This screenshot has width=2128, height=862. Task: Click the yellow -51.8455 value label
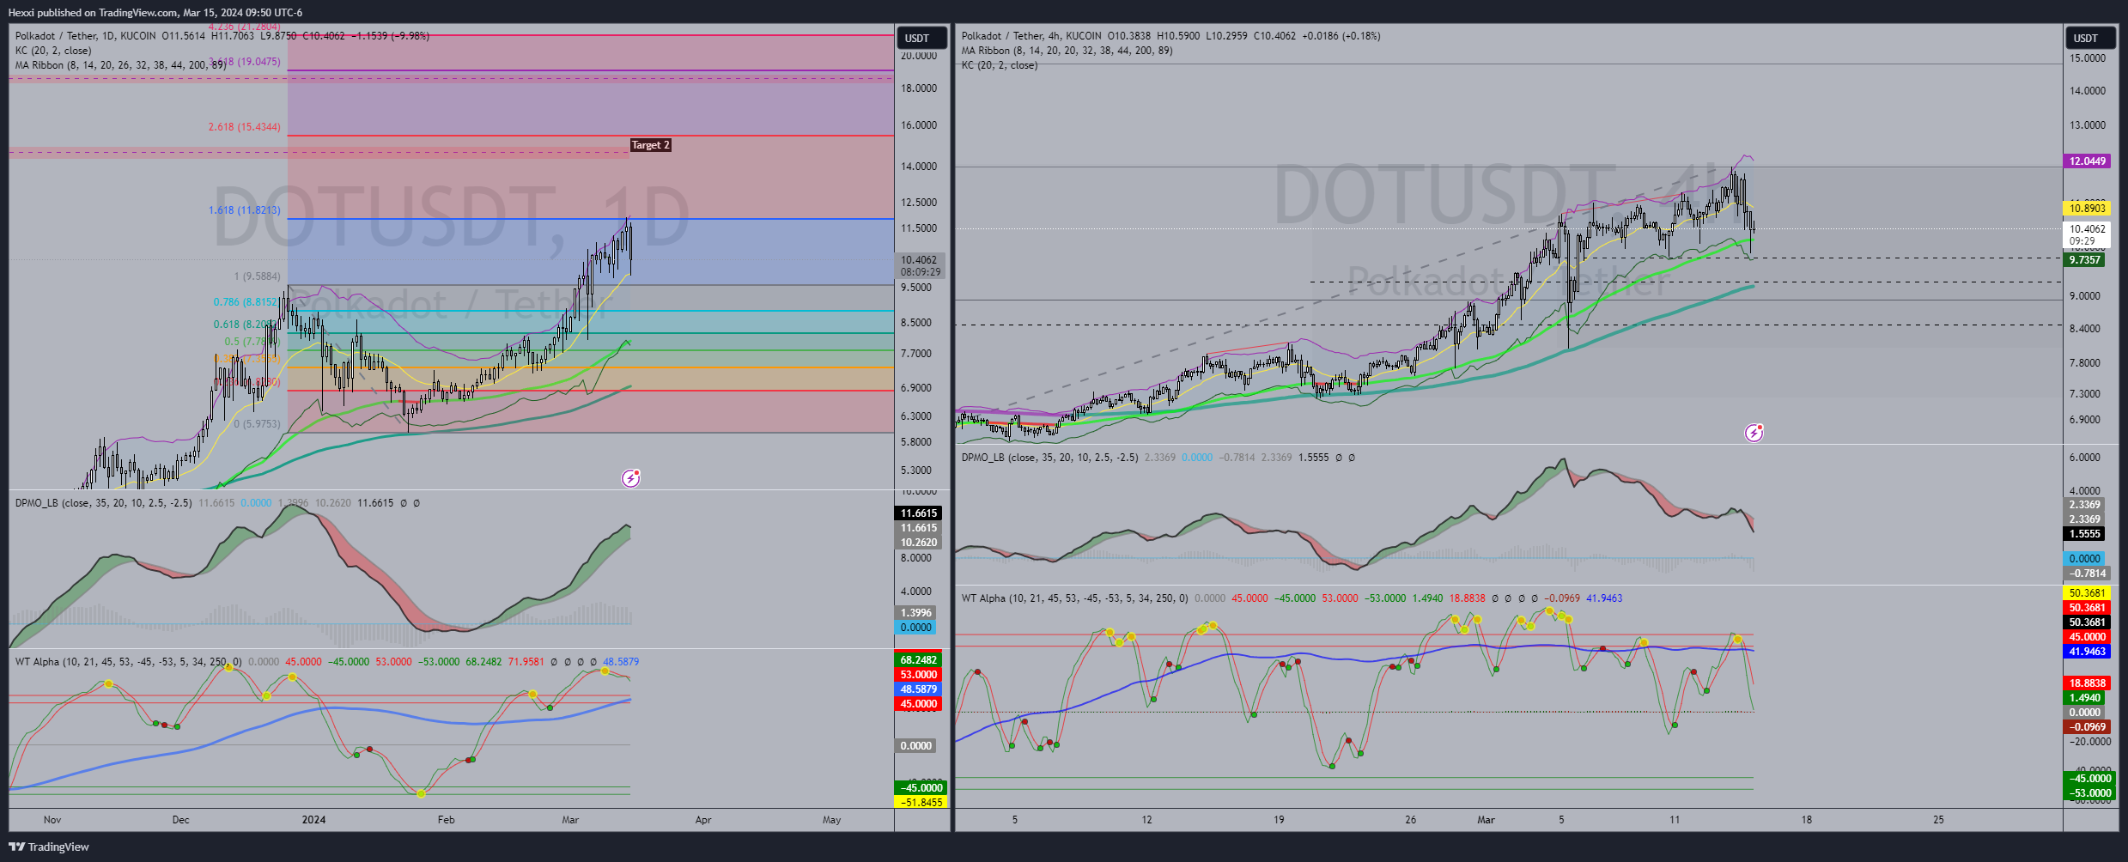pos(920,803)
